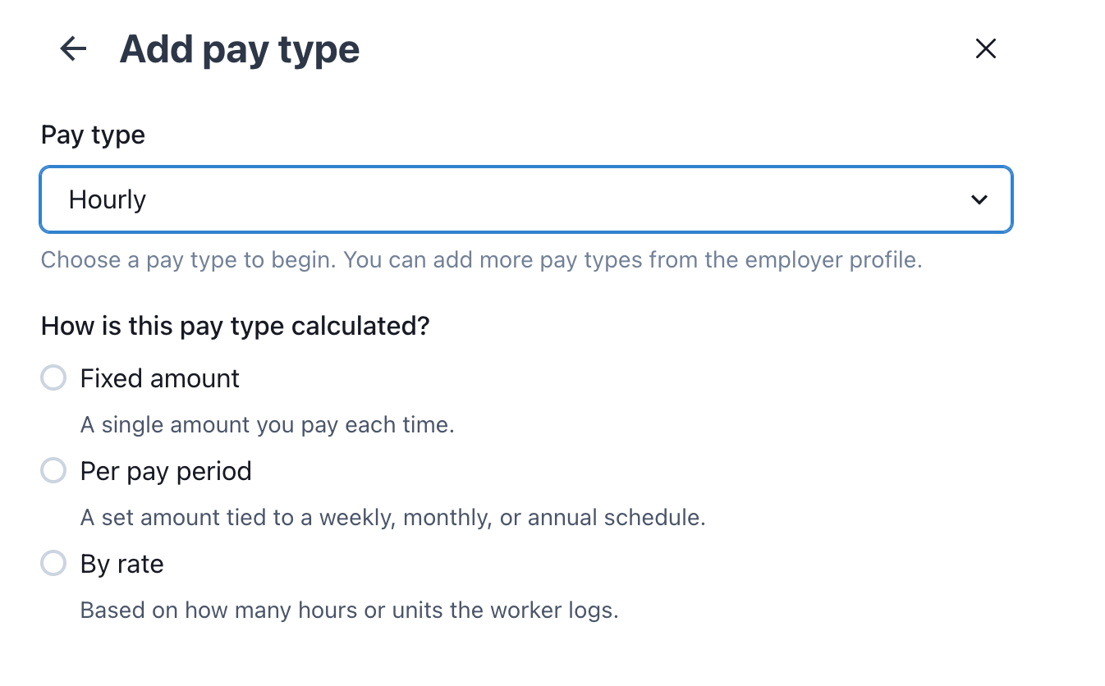This screenshot has width=1105, height=686.
Task: Click the weekly, monthly, or annual schedule description
Action: pyautogui.click(x=392, y=518)
